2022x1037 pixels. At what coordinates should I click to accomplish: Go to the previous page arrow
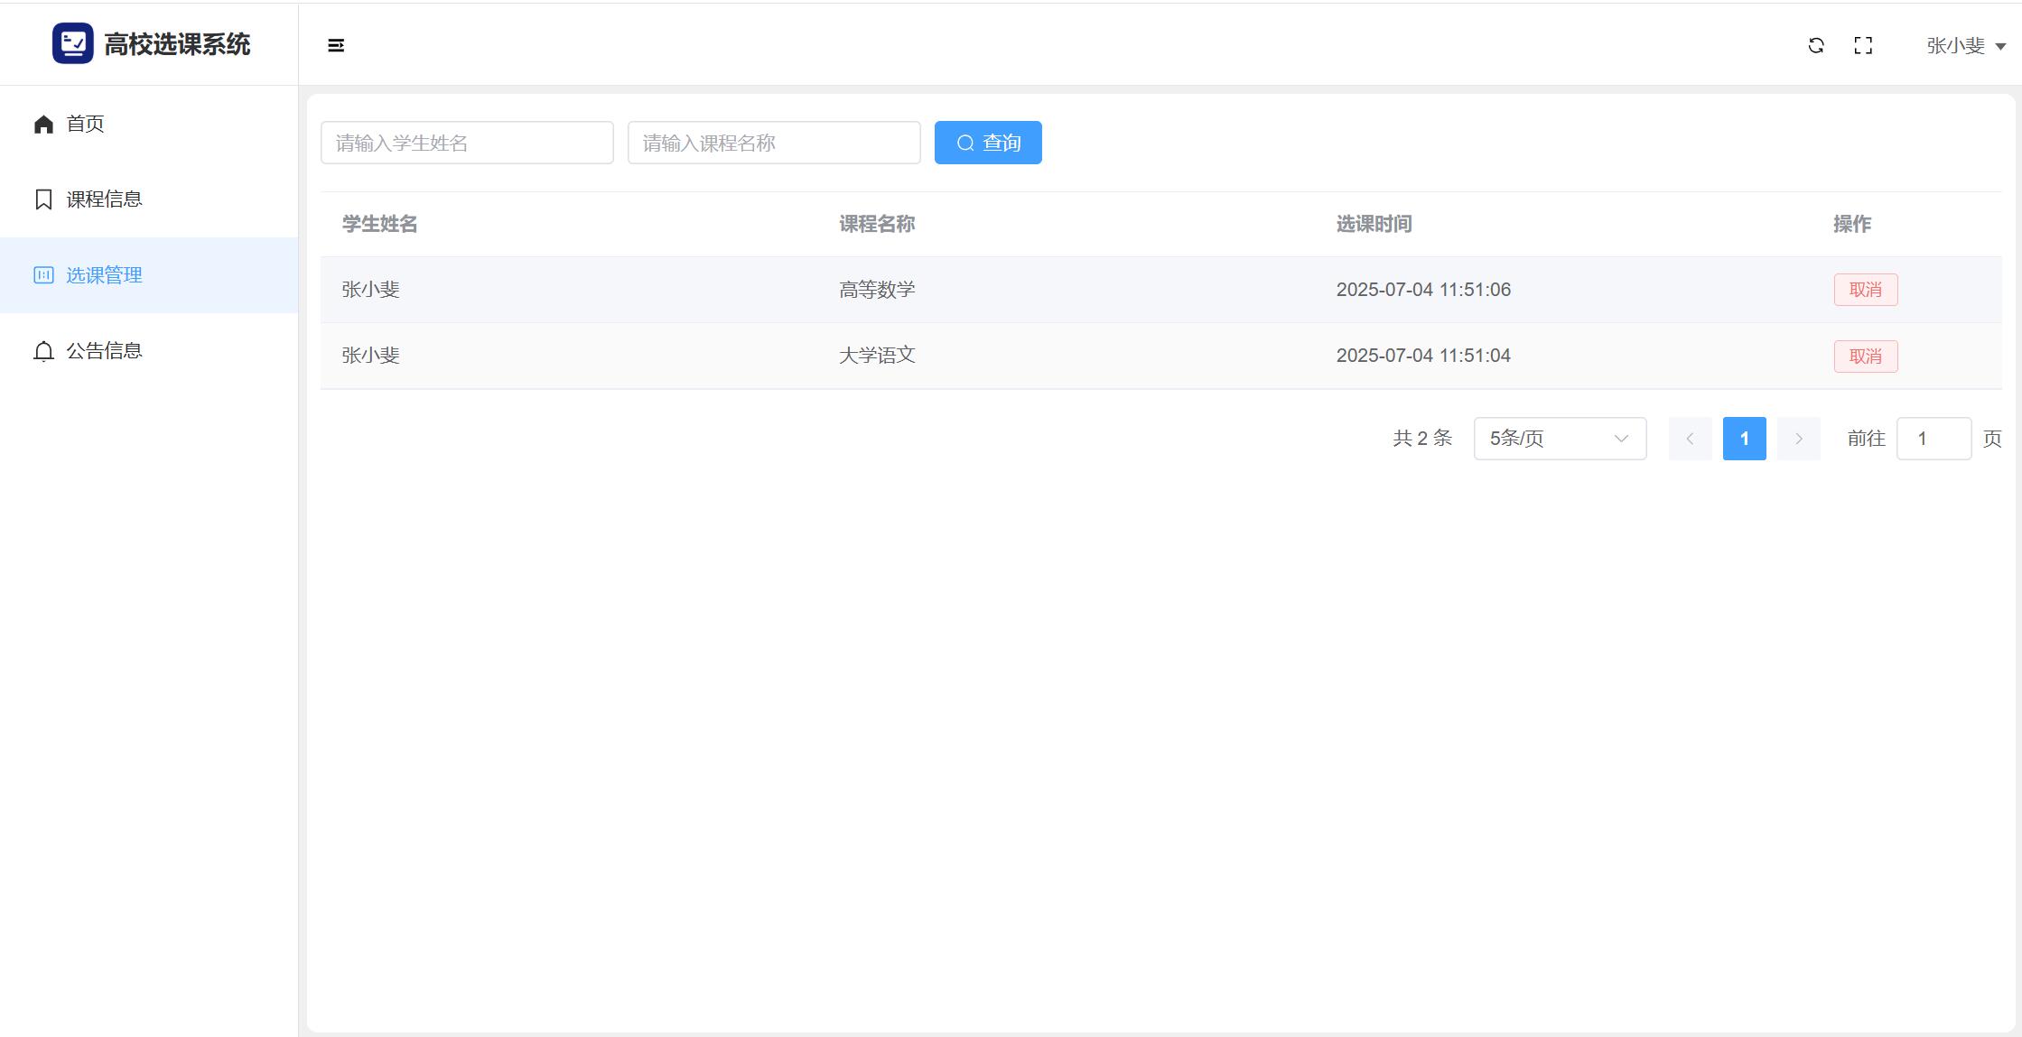pyautogui.click(x=1690, y=439)
